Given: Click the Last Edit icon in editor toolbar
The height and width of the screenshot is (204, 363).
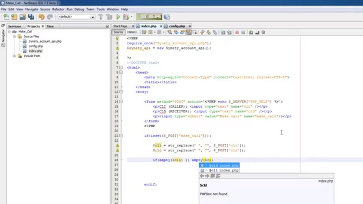Looking at the screenshot, I should pyautogui.click(x=144, y=32).
